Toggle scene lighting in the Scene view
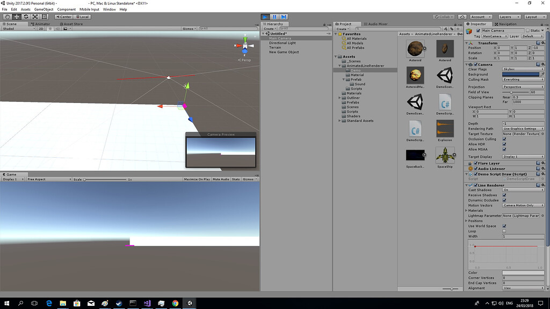The width and height of the screenshot is (550, 309). pyautogui.click(x=50, y=29)
